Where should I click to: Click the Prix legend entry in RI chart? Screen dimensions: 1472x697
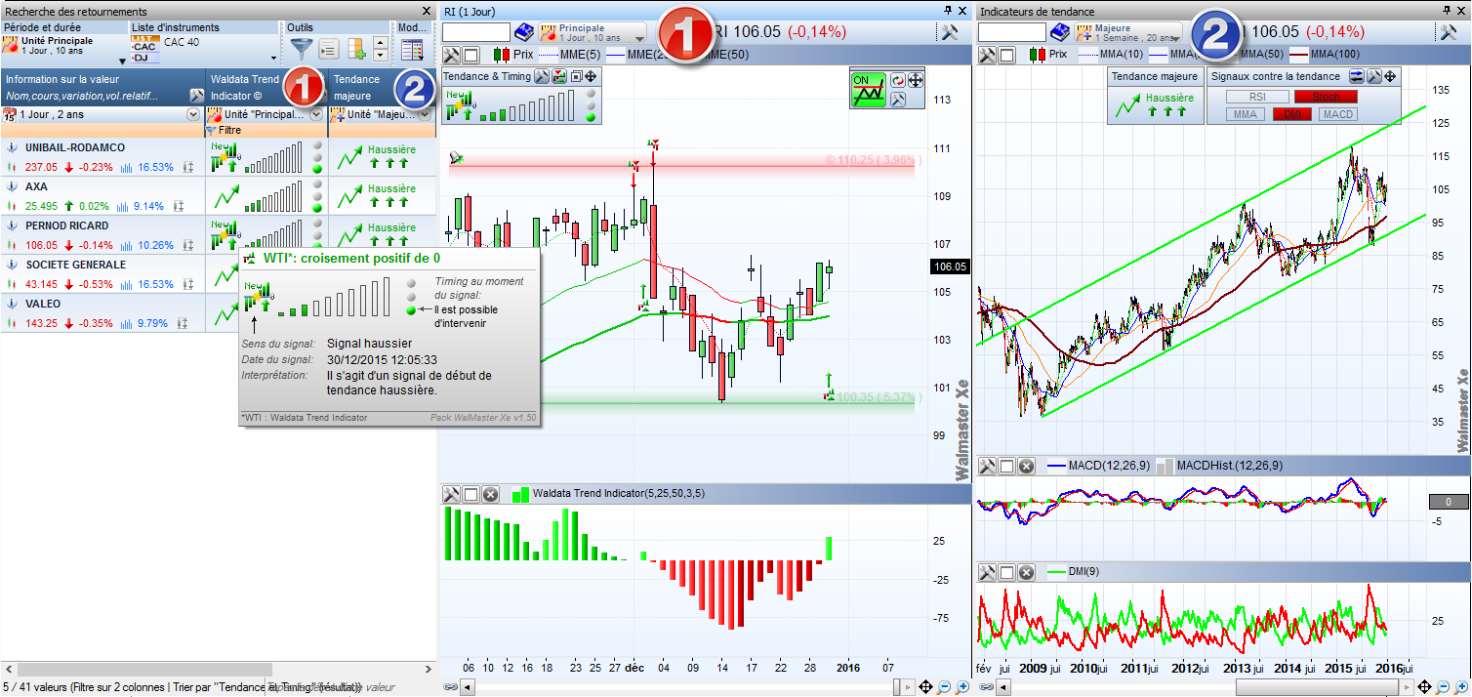click(514, 55)
